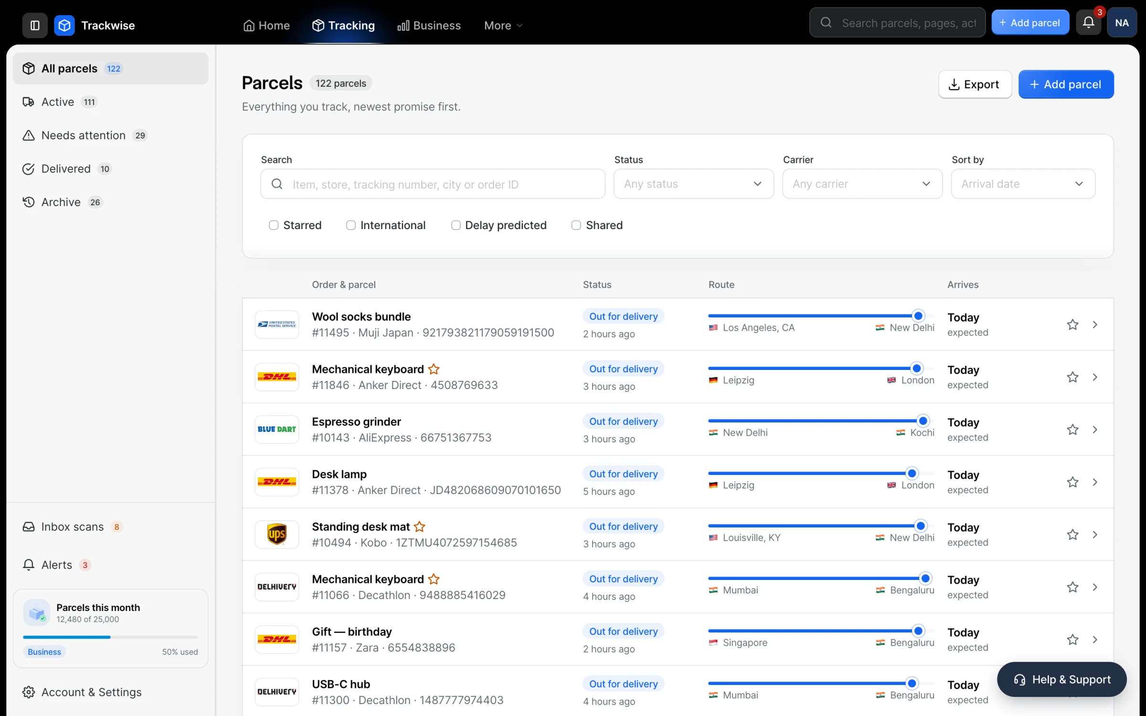Open Help & Support chat
The height and width of the screenshot is (716, 1146).
[x=1061, y=679]
